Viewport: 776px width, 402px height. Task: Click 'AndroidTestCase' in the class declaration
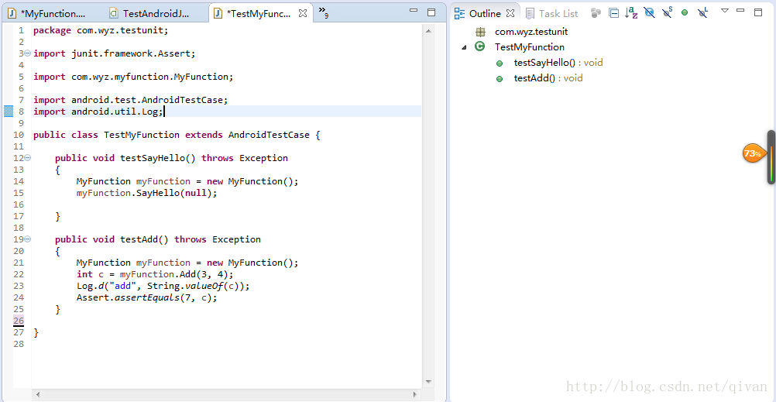coord(269,135)
